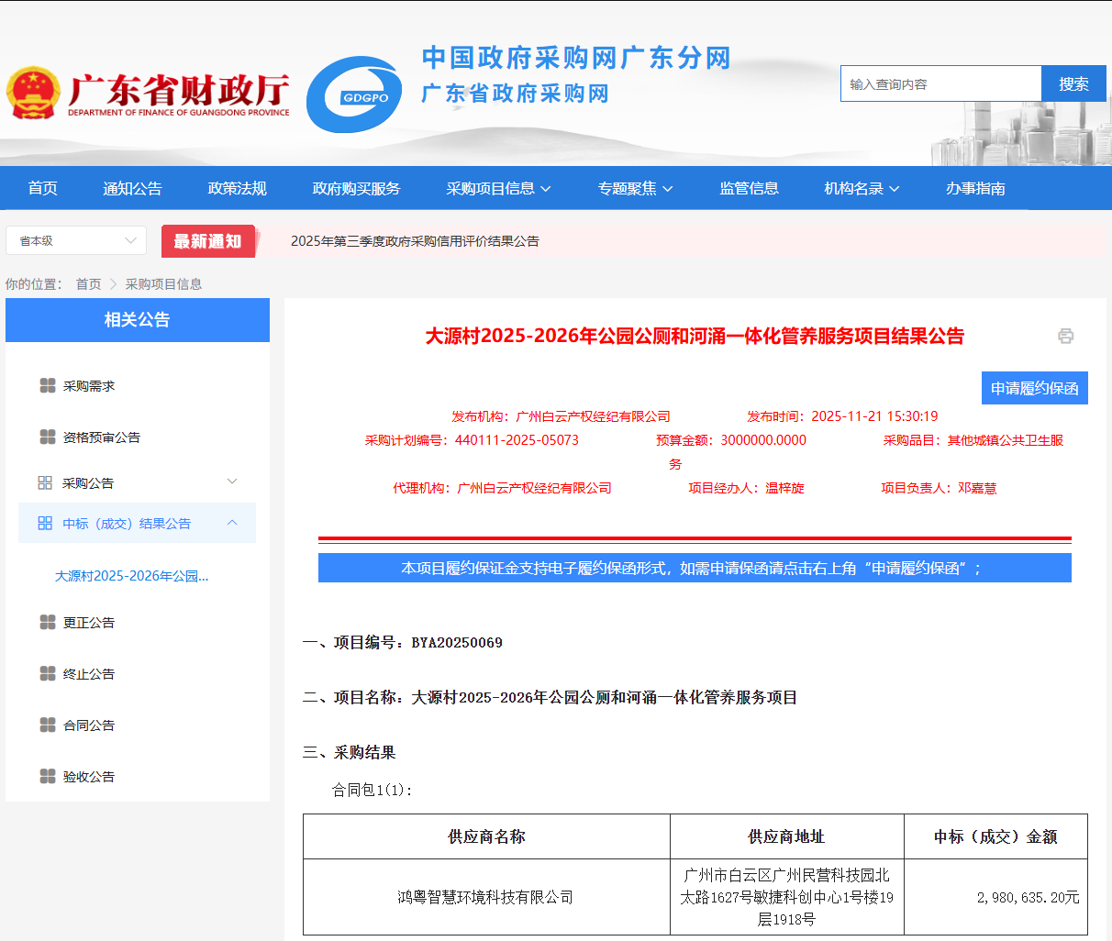
Task: Click the 中国政府采购网广东分网 site title
Action: tap(576, 58)
